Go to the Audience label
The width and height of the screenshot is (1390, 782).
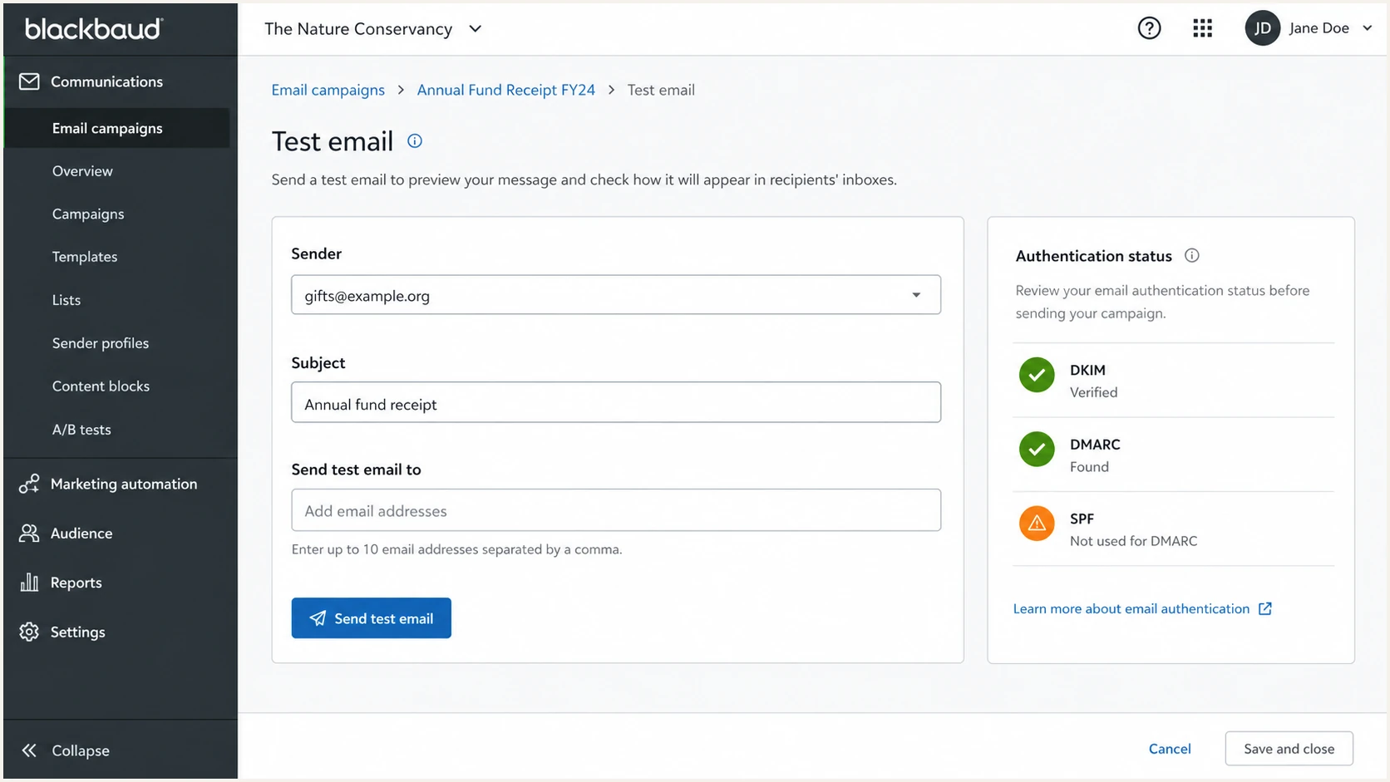coord(81,534)
